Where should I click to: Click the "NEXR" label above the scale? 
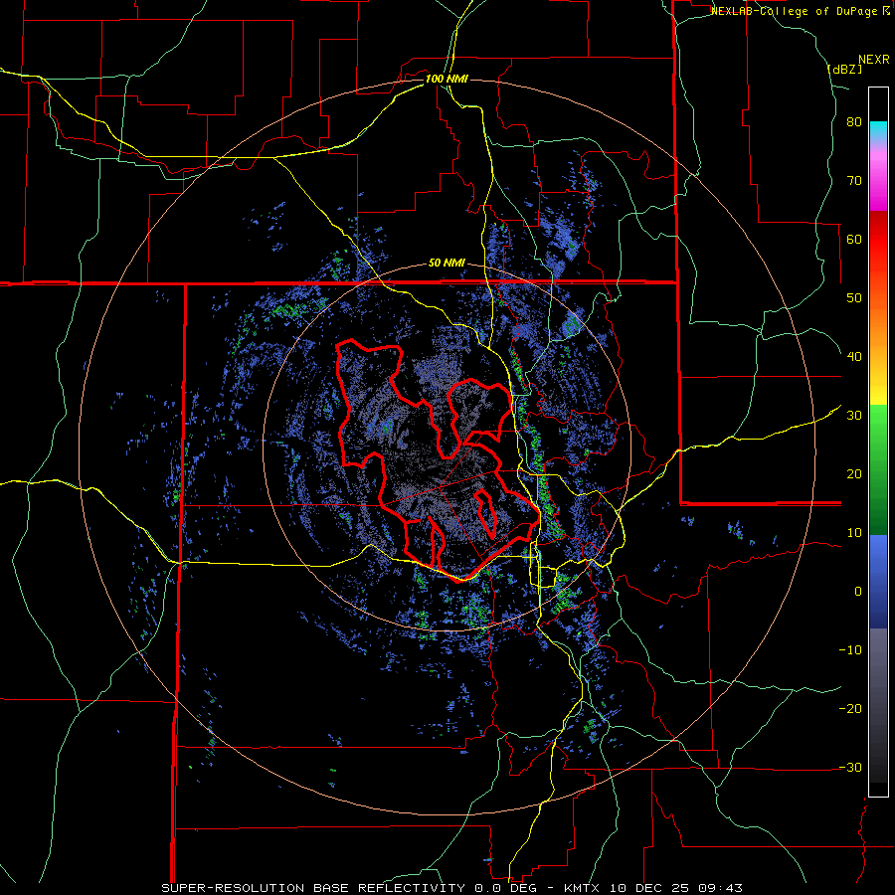(874, 60)
